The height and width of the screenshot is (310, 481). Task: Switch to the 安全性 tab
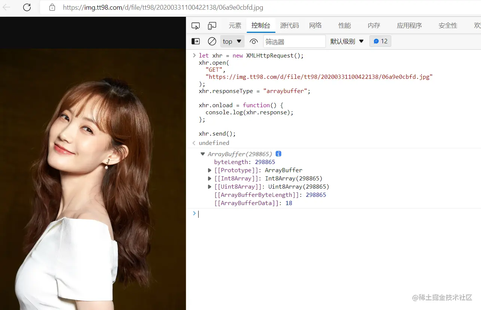(448, 25)
